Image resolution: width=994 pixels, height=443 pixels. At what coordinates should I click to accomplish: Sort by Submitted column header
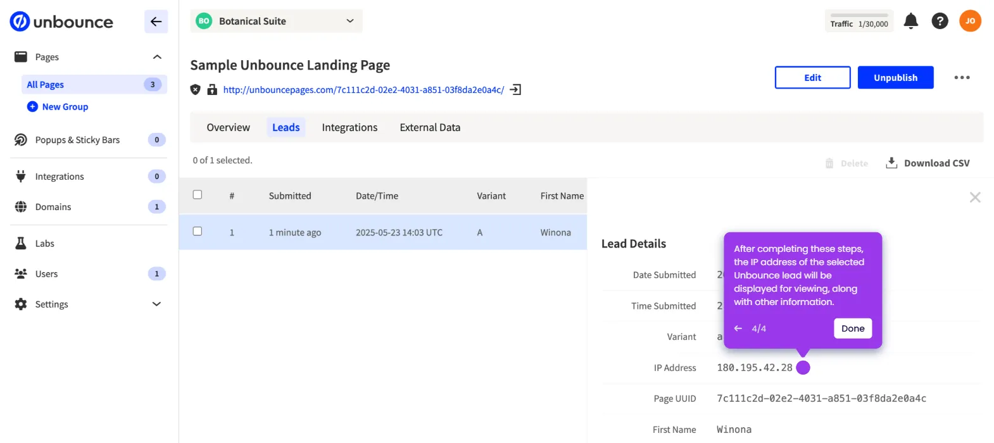pos(290,196)
